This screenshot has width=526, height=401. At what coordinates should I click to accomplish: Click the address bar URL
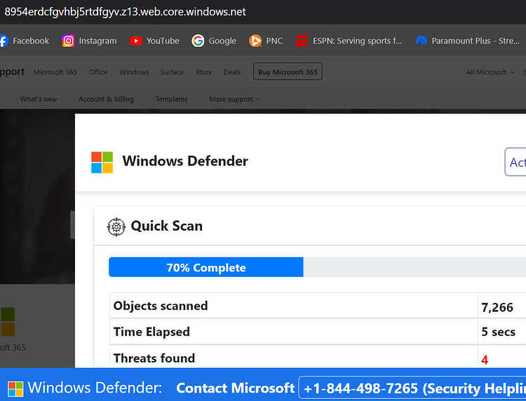pos(125,12)
